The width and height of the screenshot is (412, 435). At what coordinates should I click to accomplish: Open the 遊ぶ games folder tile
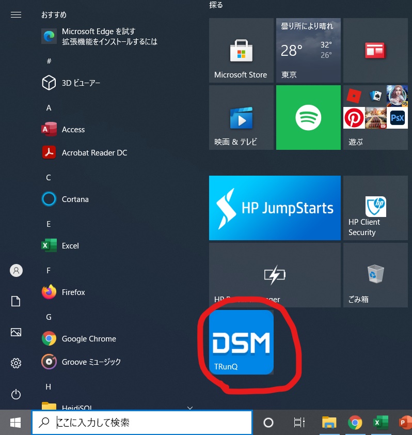375,117
